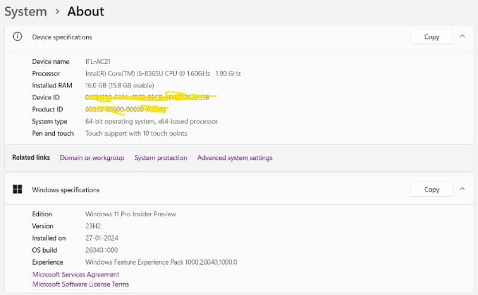The width and height of the screenshot is (478, 295).
Task: Copy the Device specifications
Action: click(x=431, y=37)
